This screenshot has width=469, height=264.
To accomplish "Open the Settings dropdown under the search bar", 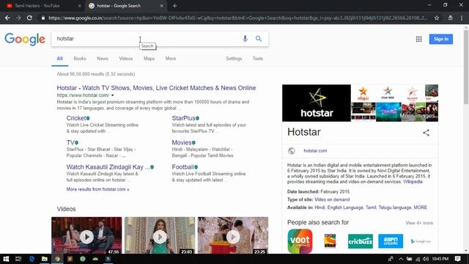I will pyautogui.click(x=234, y=59).
